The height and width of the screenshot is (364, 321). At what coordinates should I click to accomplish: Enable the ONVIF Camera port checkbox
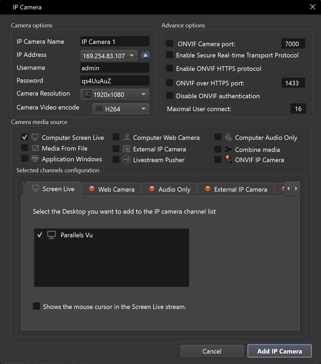170,43
